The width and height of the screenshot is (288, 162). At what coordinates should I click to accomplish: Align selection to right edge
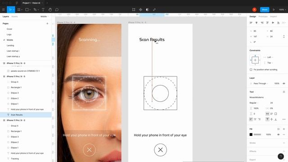[x=262, y=22]
